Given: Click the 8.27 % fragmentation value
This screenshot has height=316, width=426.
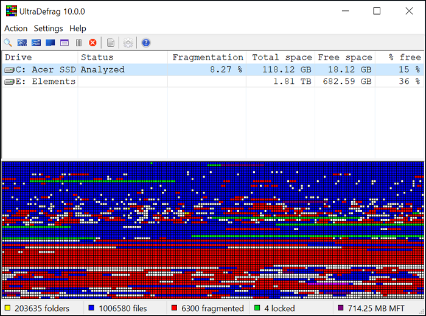Looking at the screenshot, I should pos(226,69).
